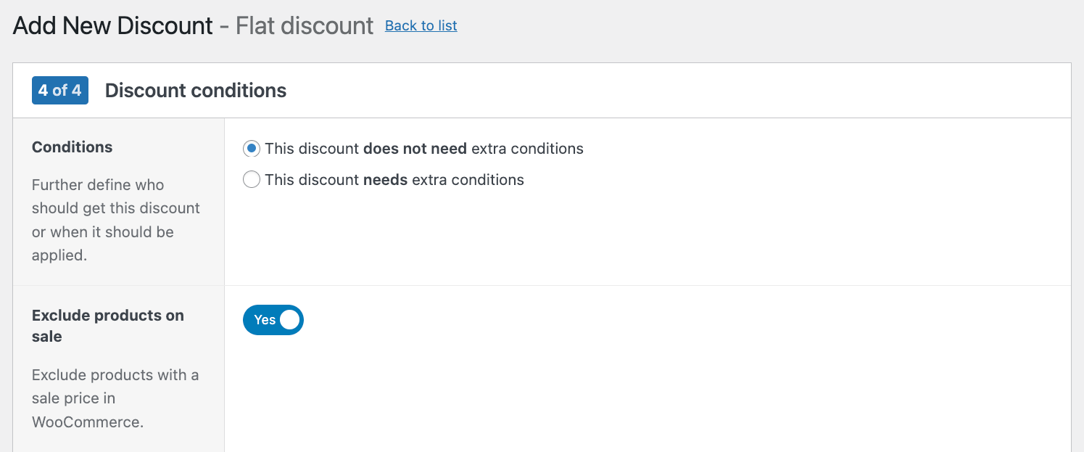Click the white knob of the Yes switch

(289, 320)
